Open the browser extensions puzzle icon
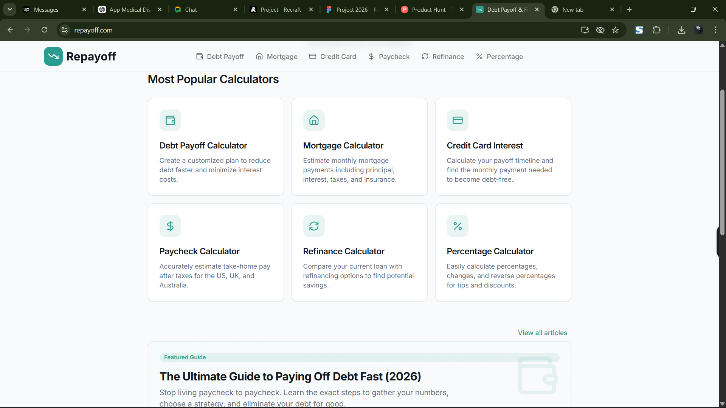This screenshot has height=408, width=726. [x=656, y=30]
